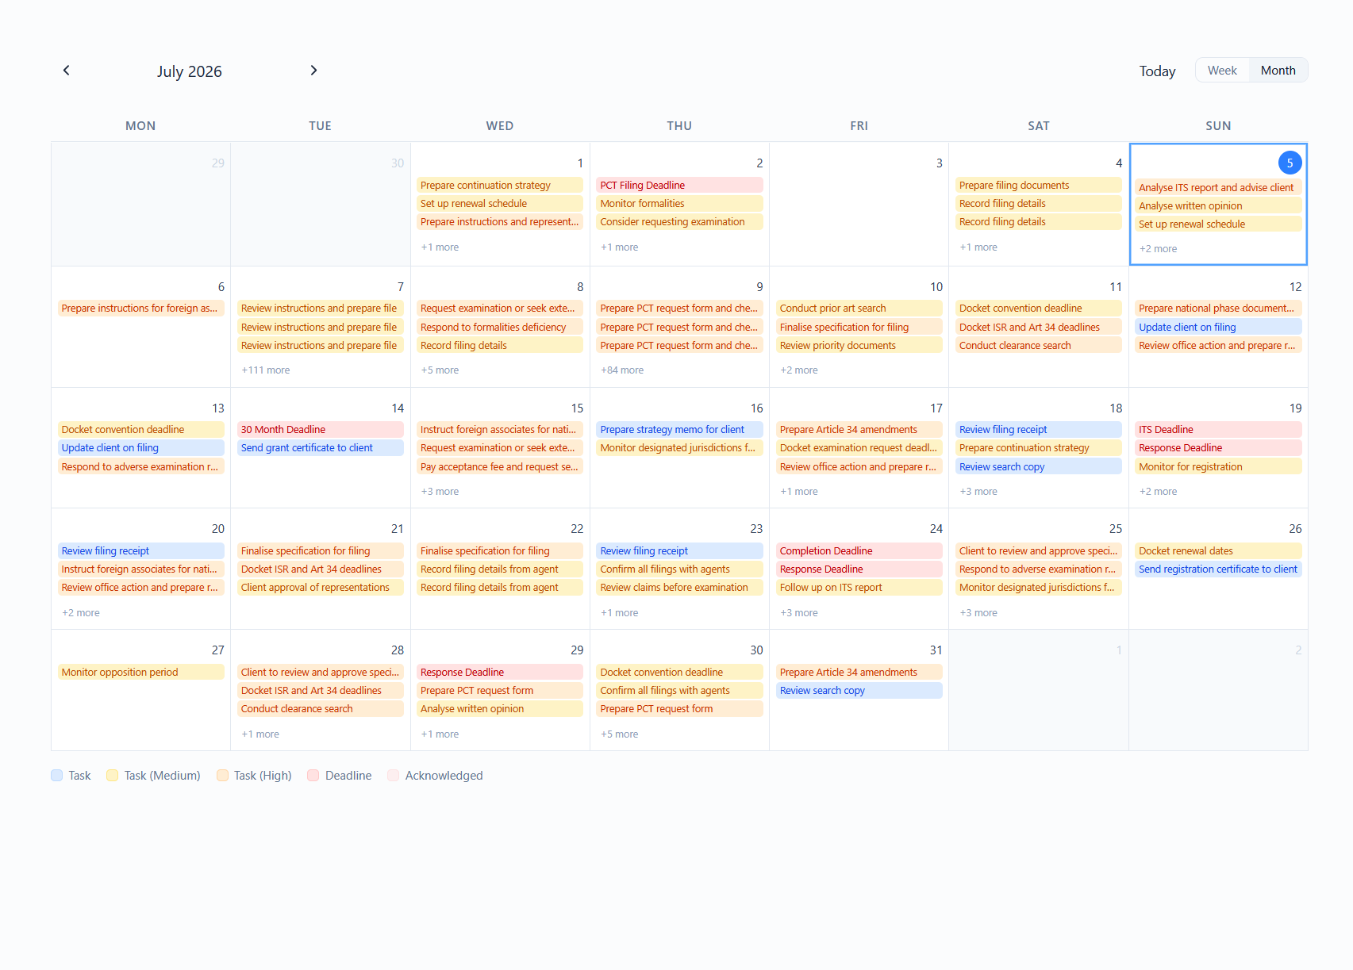This screenshot has width=1353, height=970.
Task: Open Conduct prior art search event
Action: [859, 309]
